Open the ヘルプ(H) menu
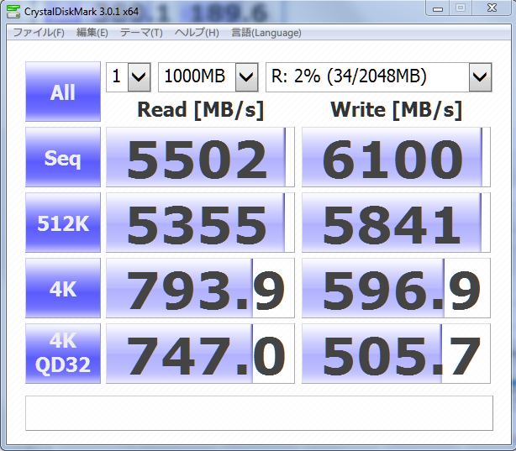The width and height of the screenshot is (516, 451). point(197,33)
